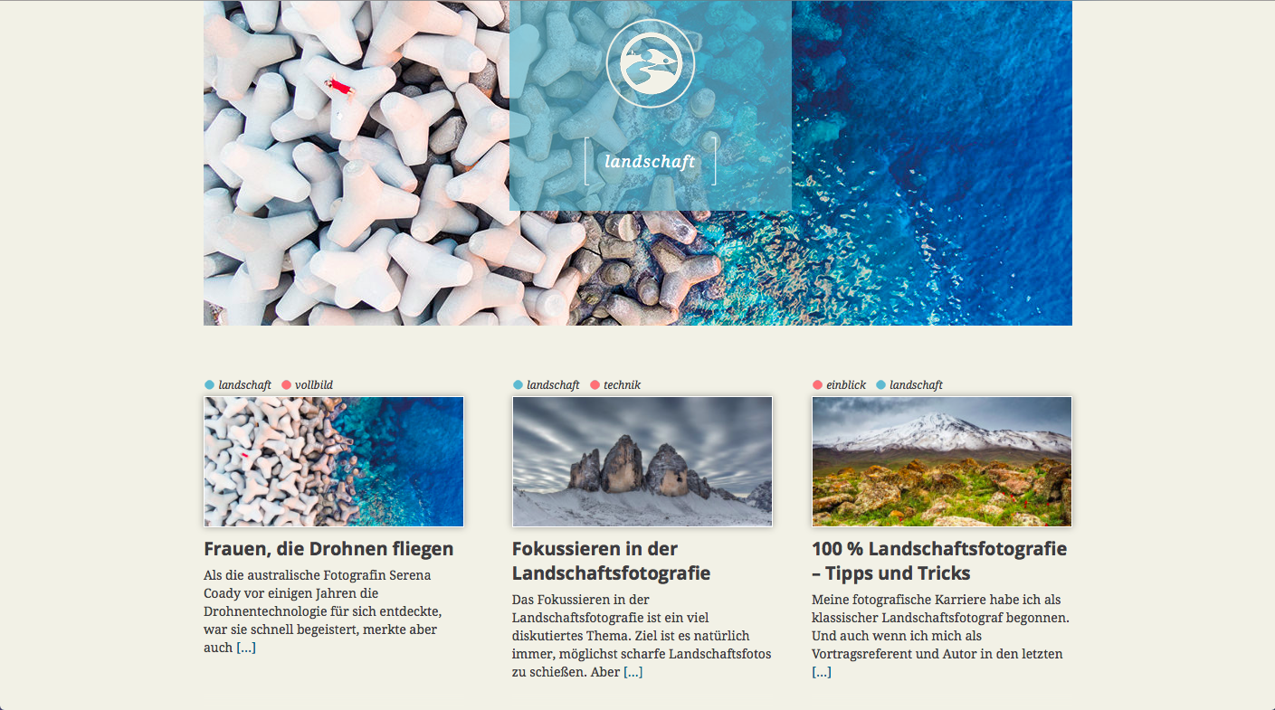Select the landschaft tag above the drone article
The image size is (1275, 710).
coord(244,385)
